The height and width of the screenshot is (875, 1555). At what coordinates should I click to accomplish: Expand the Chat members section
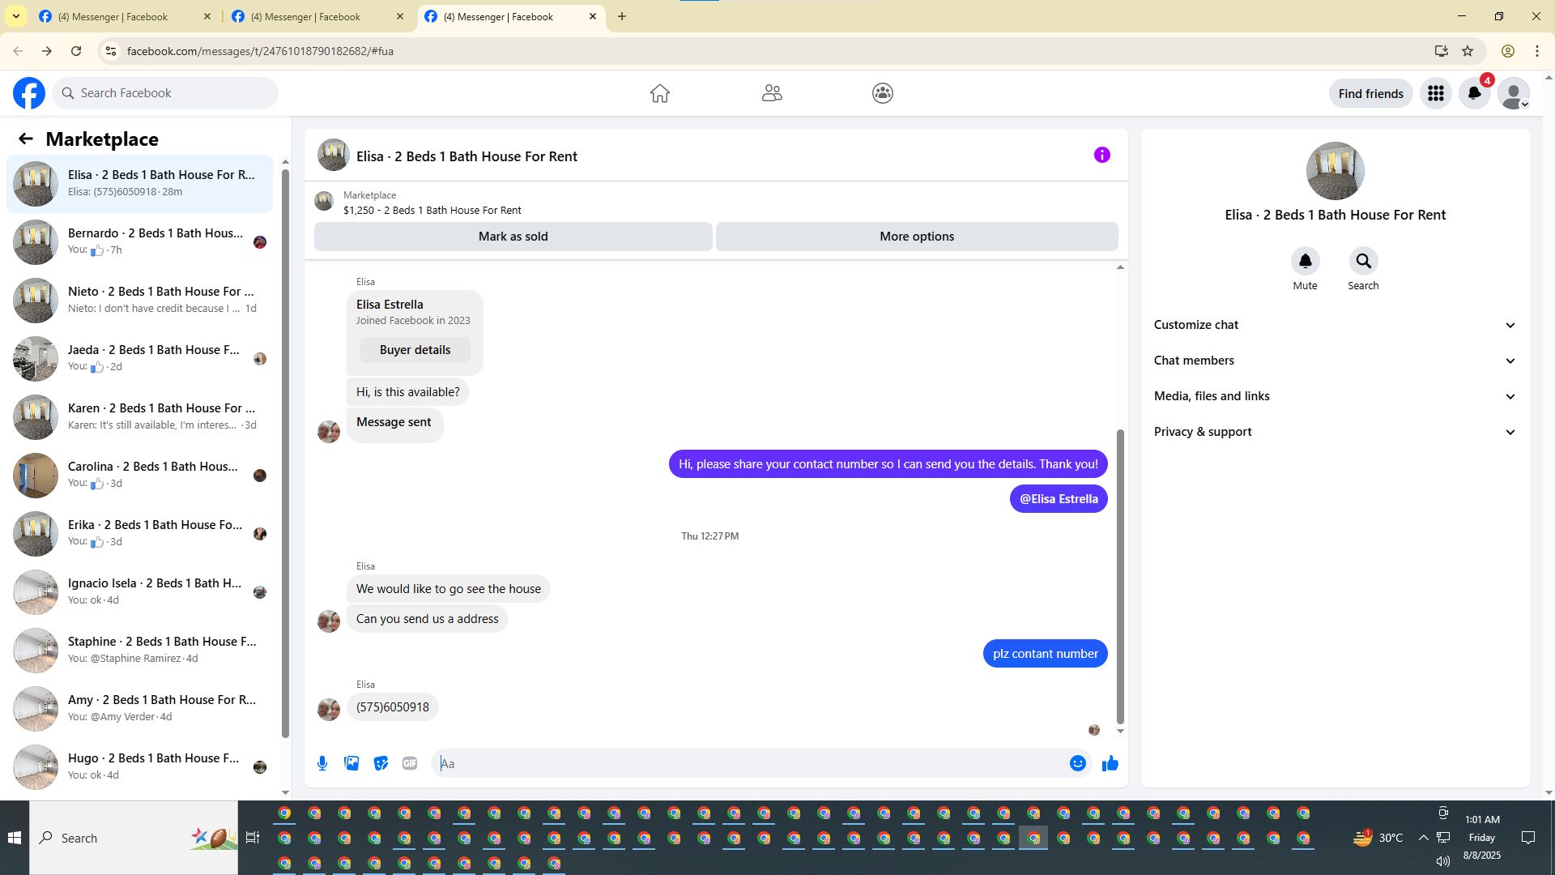pos(1334,361)
